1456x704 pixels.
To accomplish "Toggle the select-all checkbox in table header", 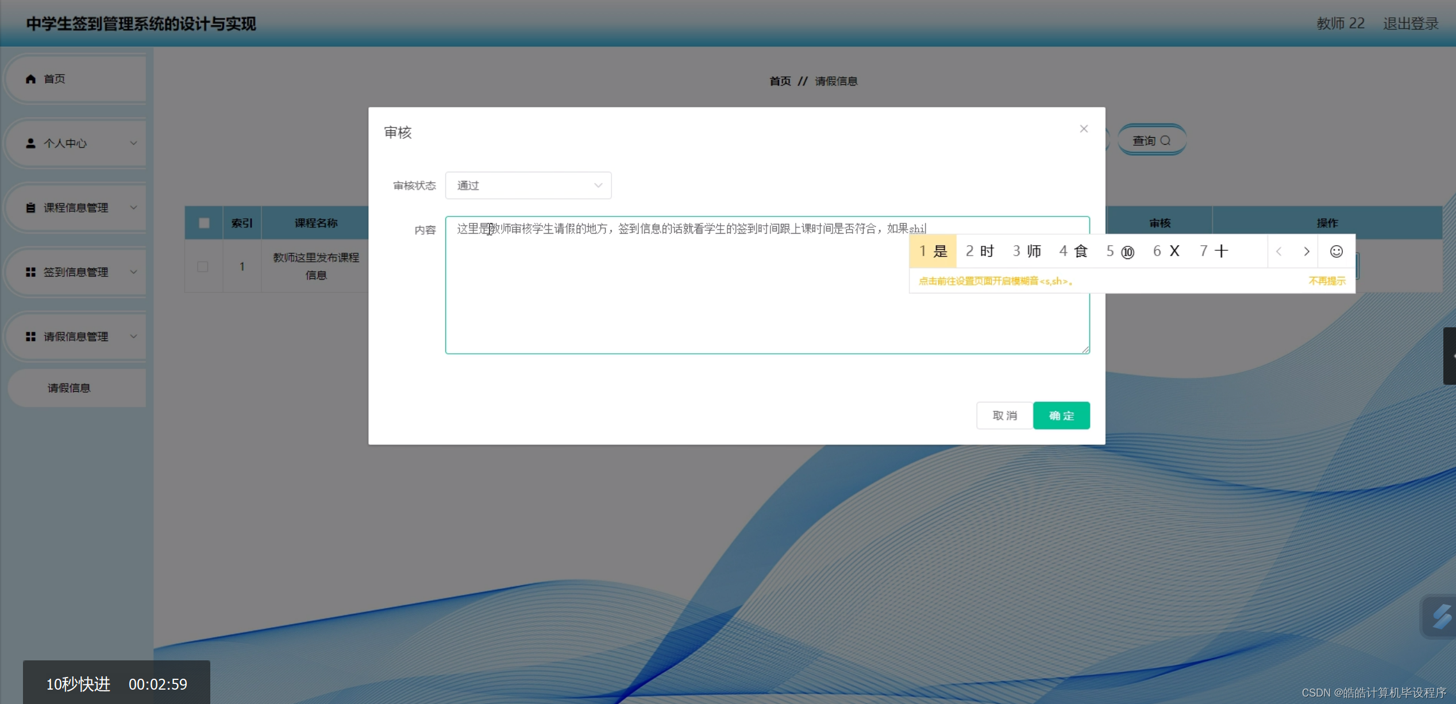I will [x=204, y=223].
